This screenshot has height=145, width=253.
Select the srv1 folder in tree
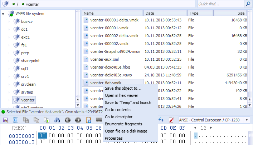(x=25, y=76)
